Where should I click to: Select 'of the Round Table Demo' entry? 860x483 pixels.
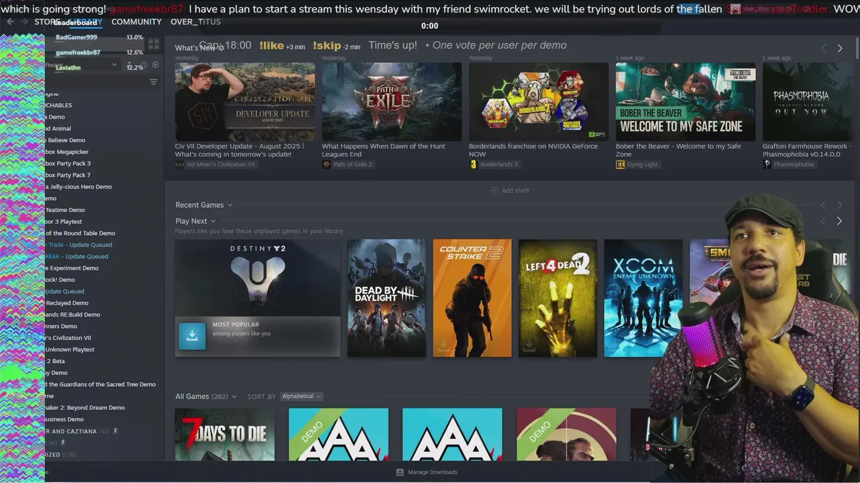pyautogui.click(x=80, y=233)
